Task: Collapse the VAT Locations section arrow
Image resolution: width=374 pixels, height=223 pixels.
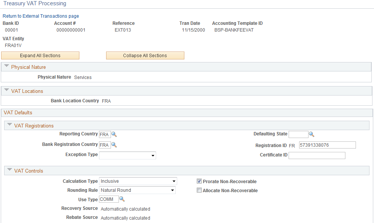Action: pyautogui.click(x=6, y=91)
